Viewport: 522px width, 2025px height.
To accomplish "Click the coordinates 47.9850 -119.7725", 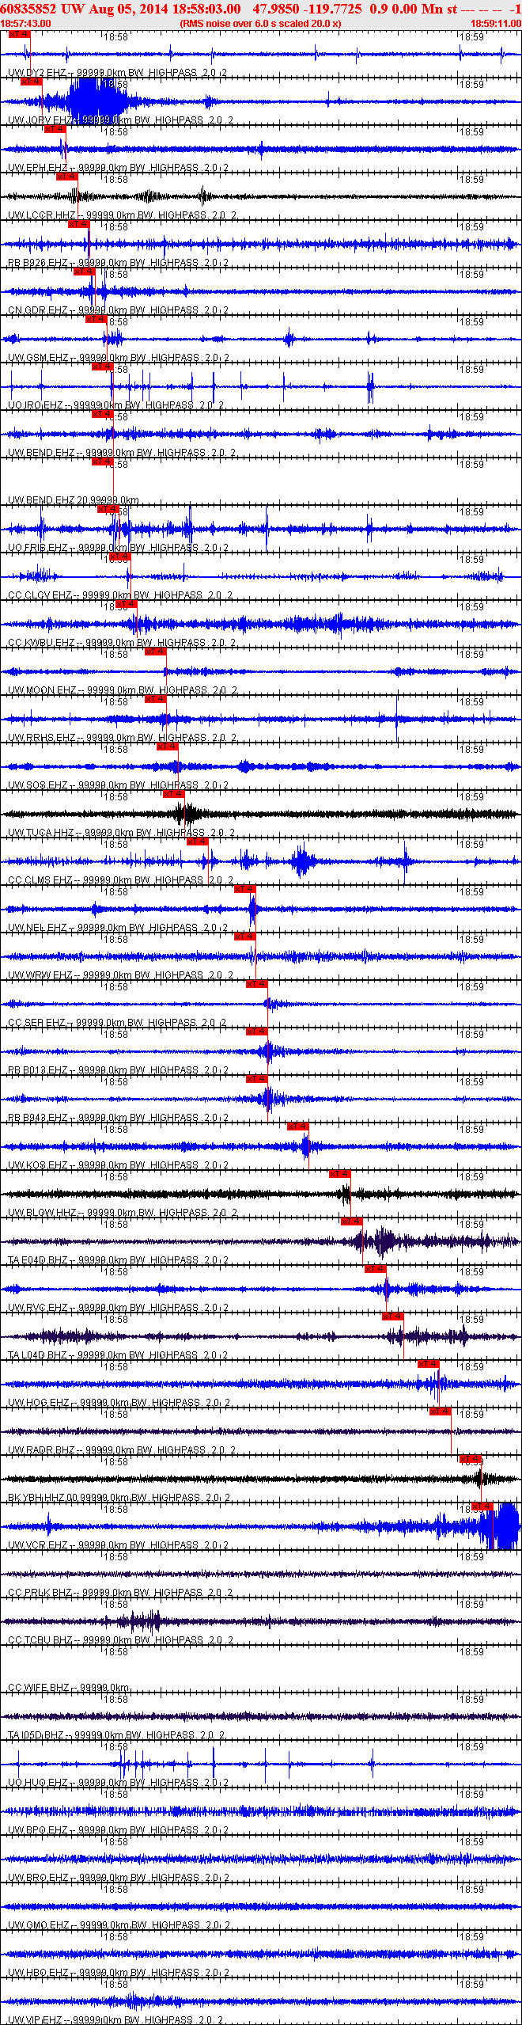I will pyautogui.click(x=307, y=9).
